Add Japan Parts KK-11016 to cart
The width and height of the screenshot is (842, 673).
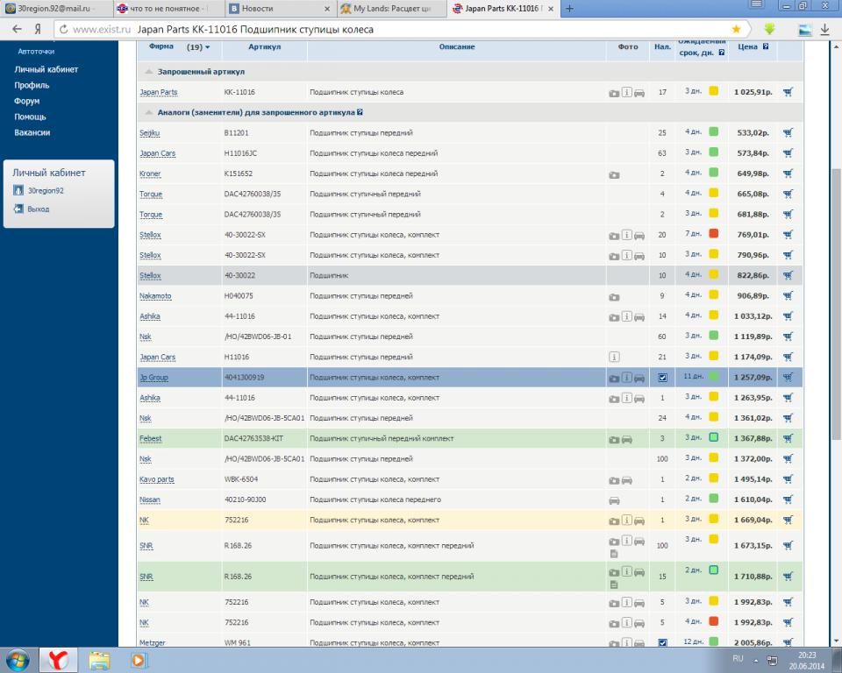pyautogui.click(x=788, y=92)
